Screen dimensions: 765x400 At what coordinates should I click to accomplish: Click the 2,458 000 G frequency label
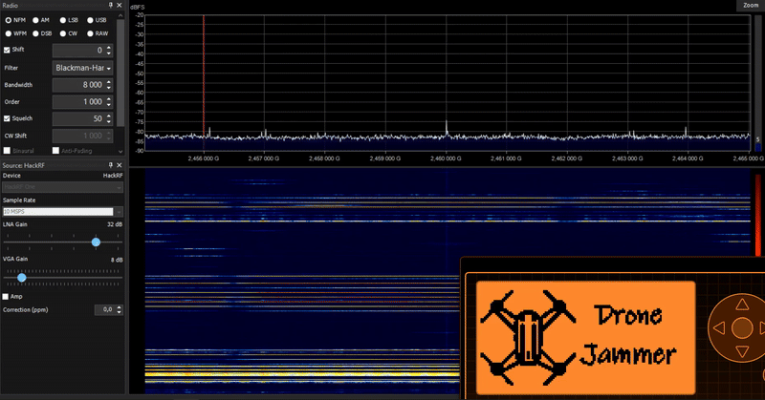point(324,158)
